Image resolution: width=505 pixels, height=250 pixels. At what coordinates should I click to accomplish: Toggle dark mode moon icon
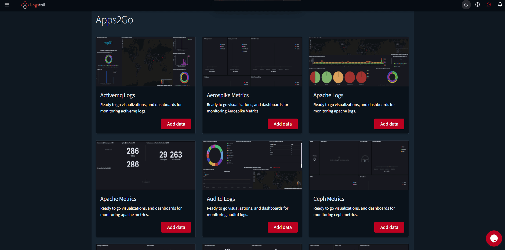pyautogui.click(x=466, y=5)
